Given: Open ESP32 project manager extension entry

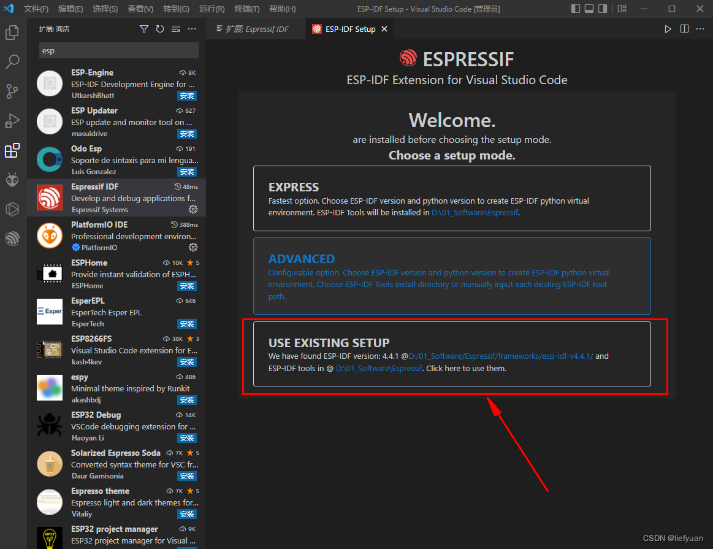Looking at the screenshot, I should 116,536.
